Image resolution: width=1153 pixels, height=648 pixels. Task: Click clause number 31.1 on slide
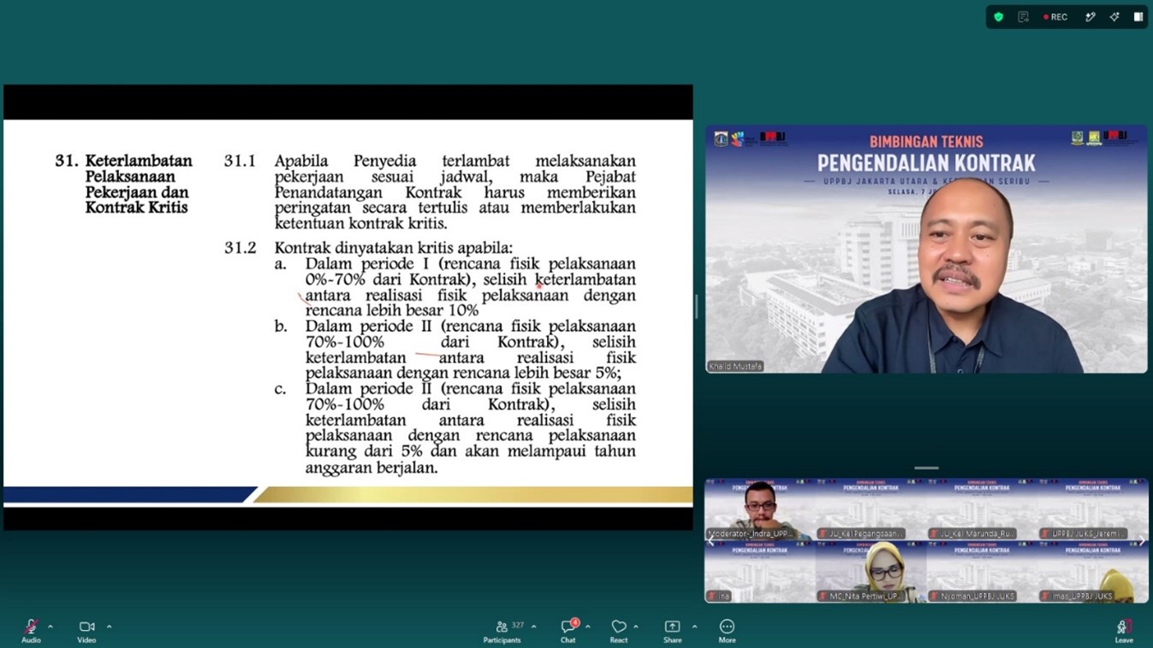click(x=240, y=161)
